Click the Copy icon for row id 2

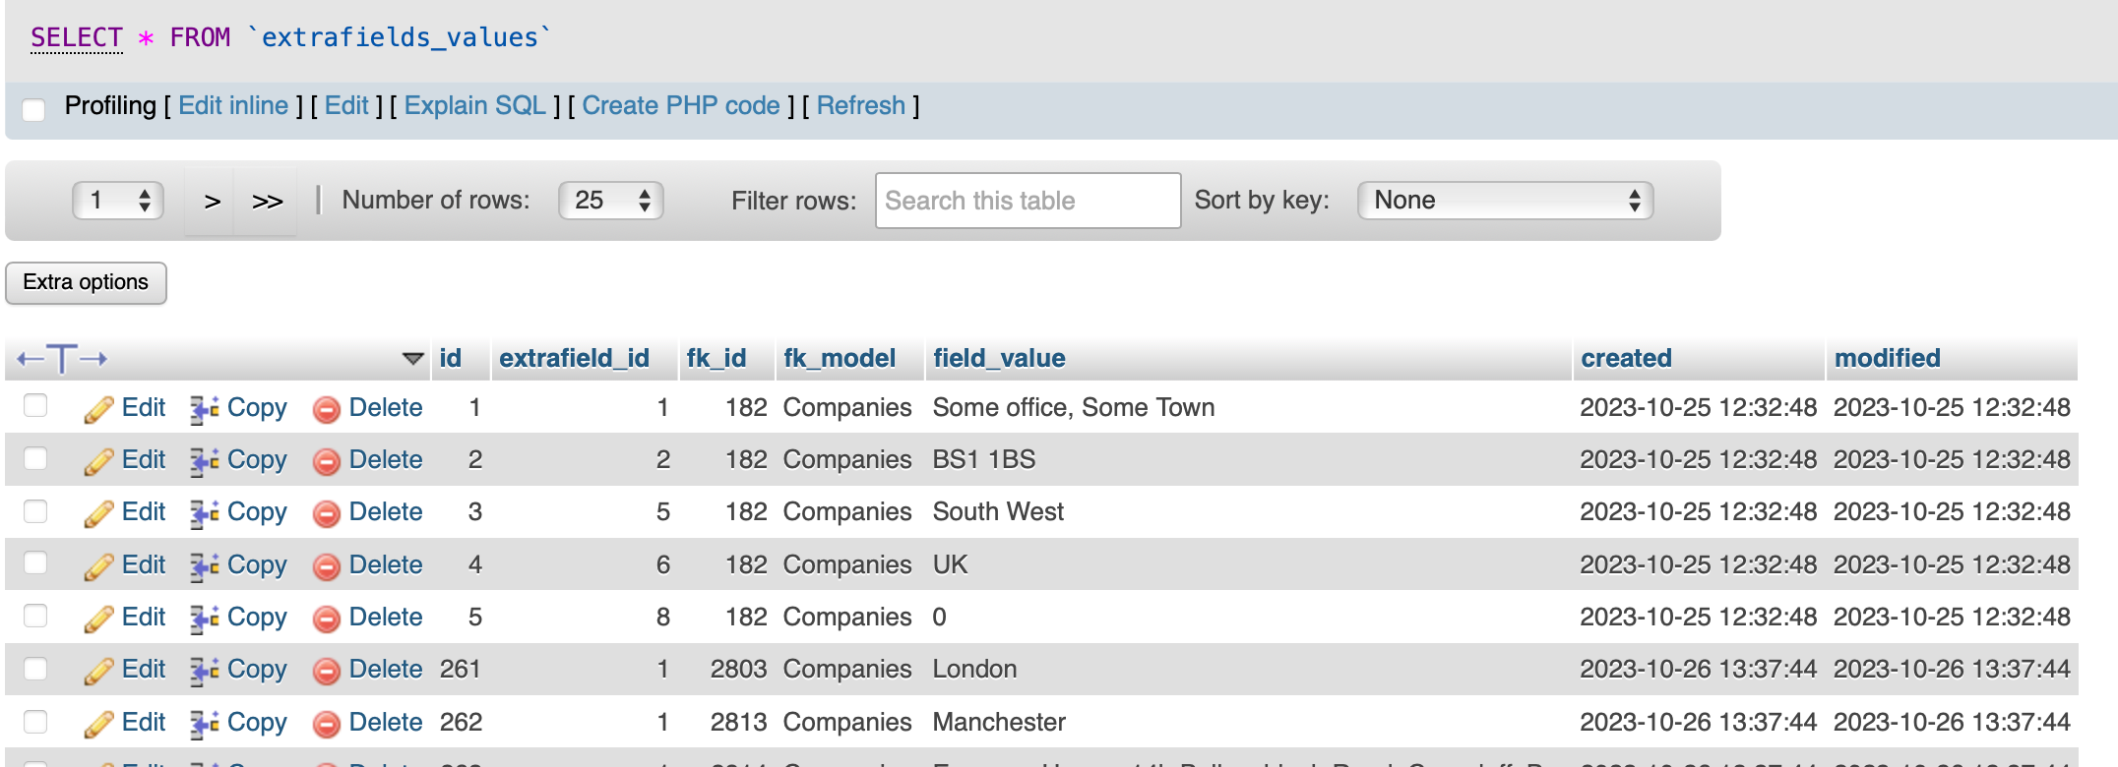(x=205, y=461)
